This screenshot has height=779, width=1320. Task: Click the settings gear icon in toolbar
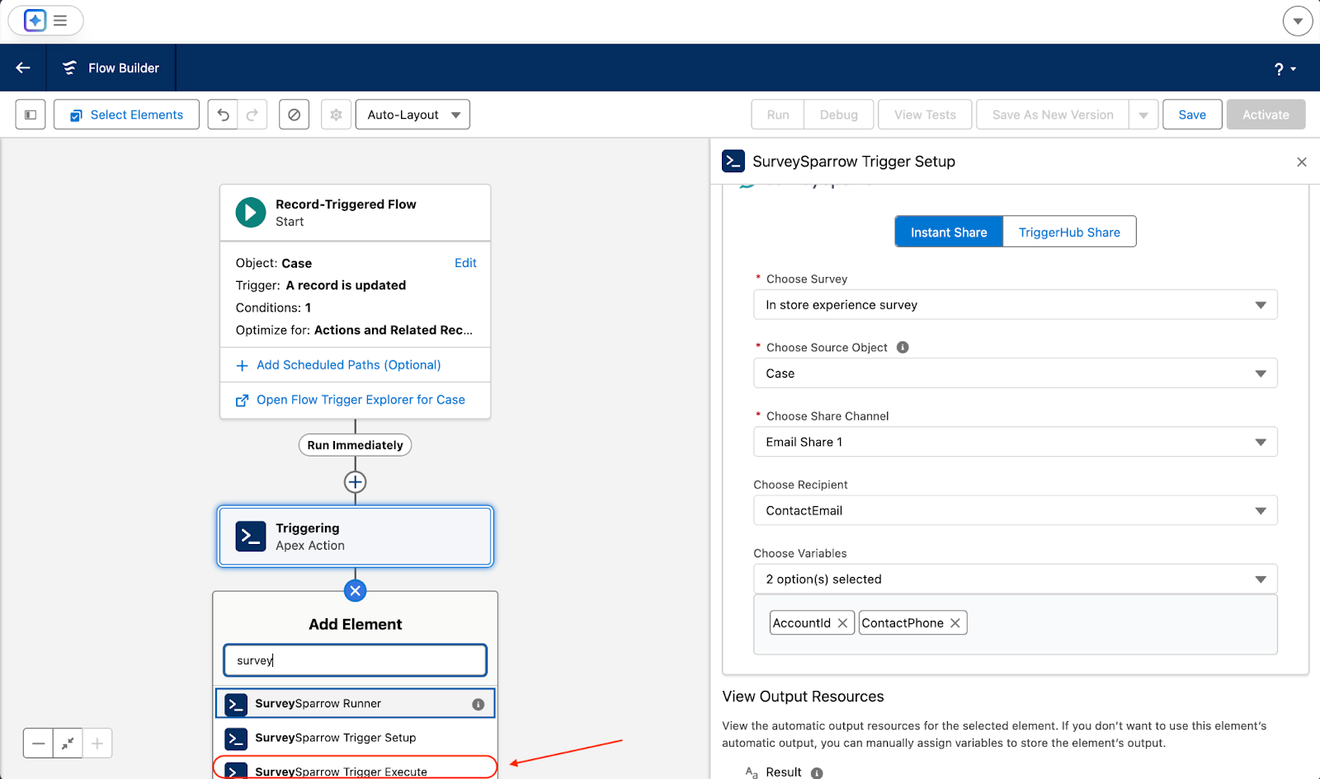coord(336,115)
